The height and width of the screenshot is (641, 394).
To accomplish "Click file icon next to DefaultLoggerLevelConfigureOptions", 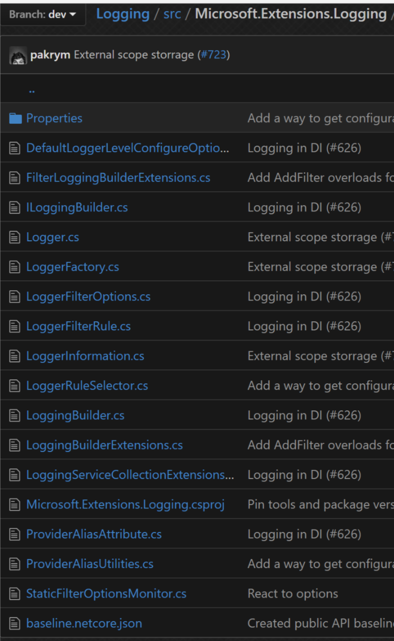I will (15, 148).
